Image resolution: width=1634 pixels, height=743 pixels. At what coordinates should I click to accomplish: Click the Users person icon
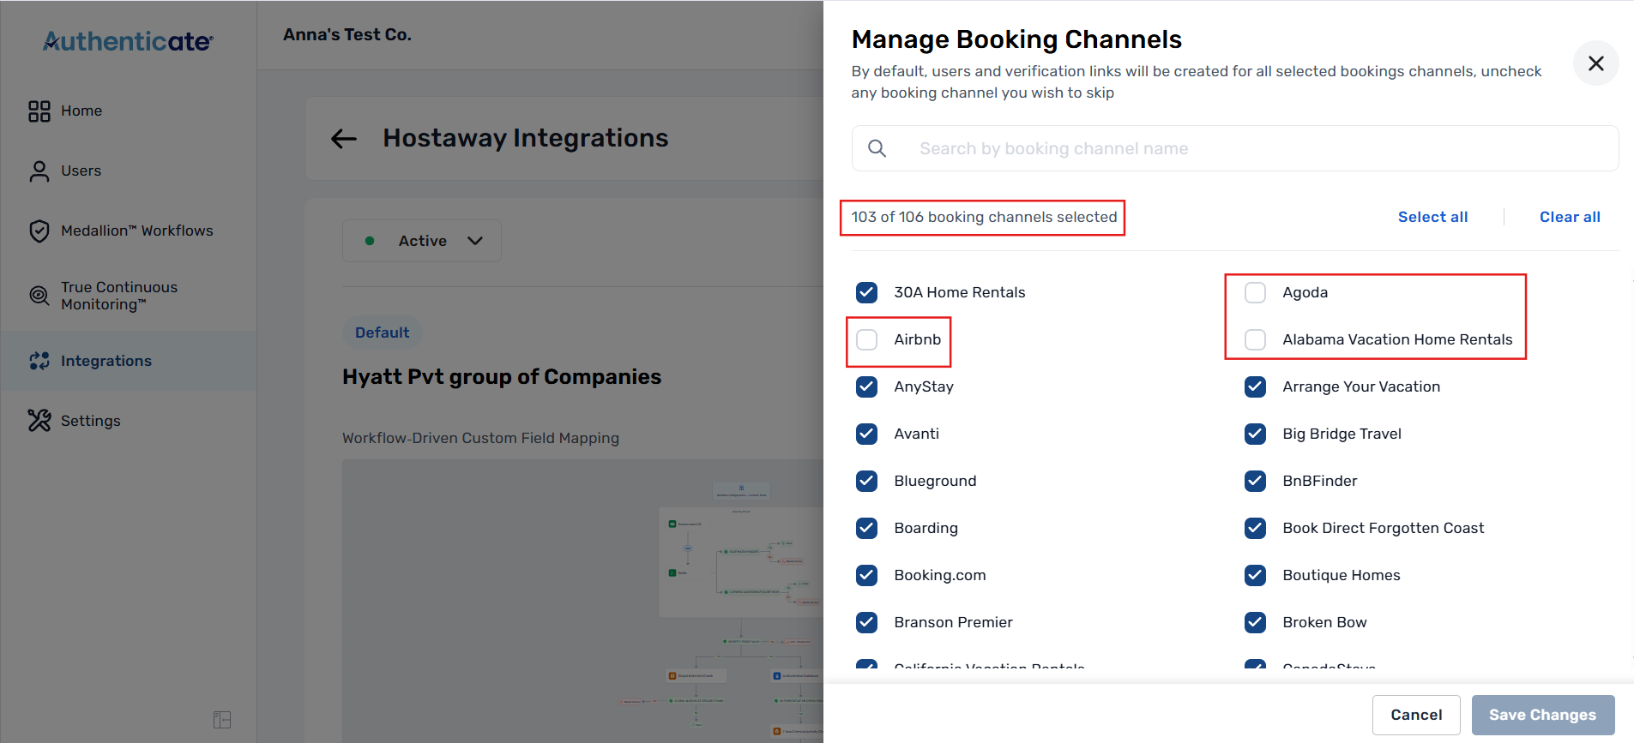39,171
